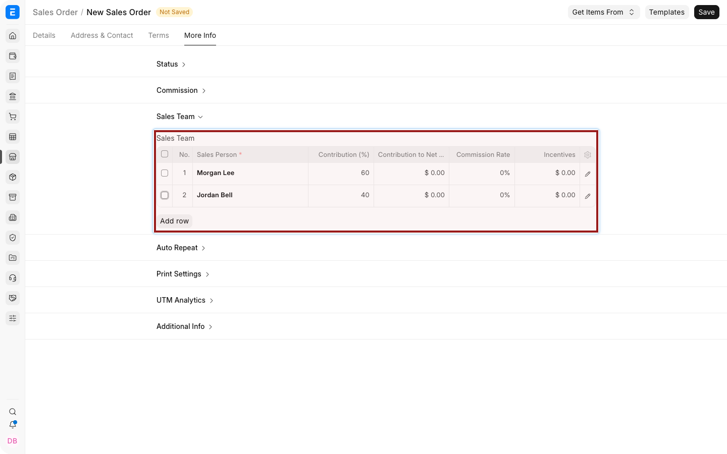Expand the Status section
Image resolution: width=727 pixels, height=454 pixels.
pyautogui.click(x=171, y=64)
